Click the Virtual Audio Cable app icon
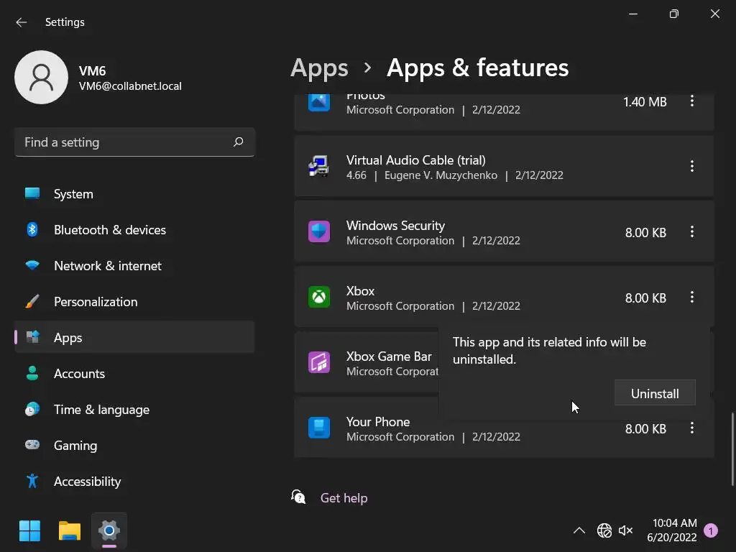This screenshot has width=736, height=552. click(x=319, y=167)
